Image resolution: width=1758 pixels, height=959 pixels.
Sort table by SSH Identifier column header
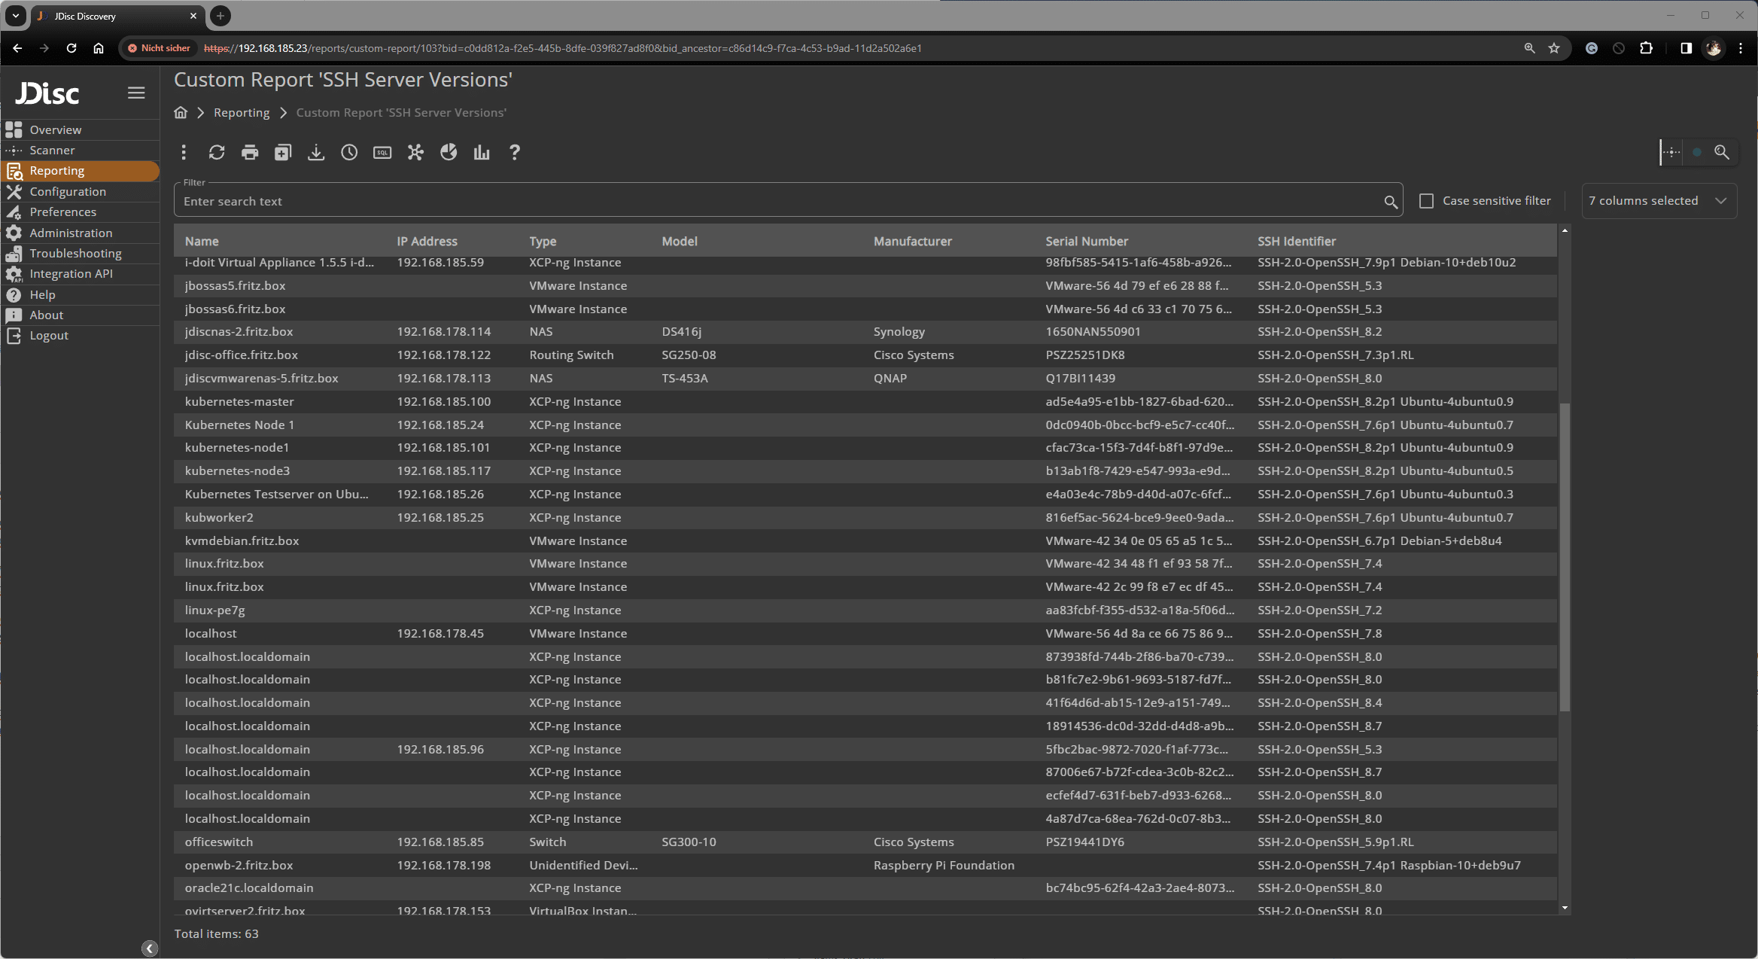pos(1296,242)
